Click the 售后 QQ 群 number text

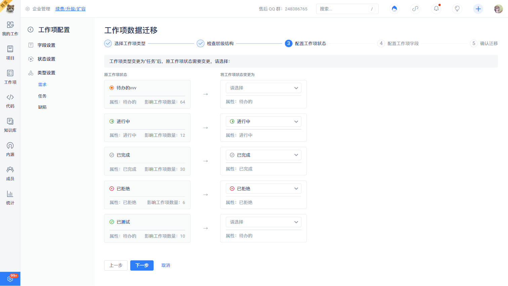[283, 9]
